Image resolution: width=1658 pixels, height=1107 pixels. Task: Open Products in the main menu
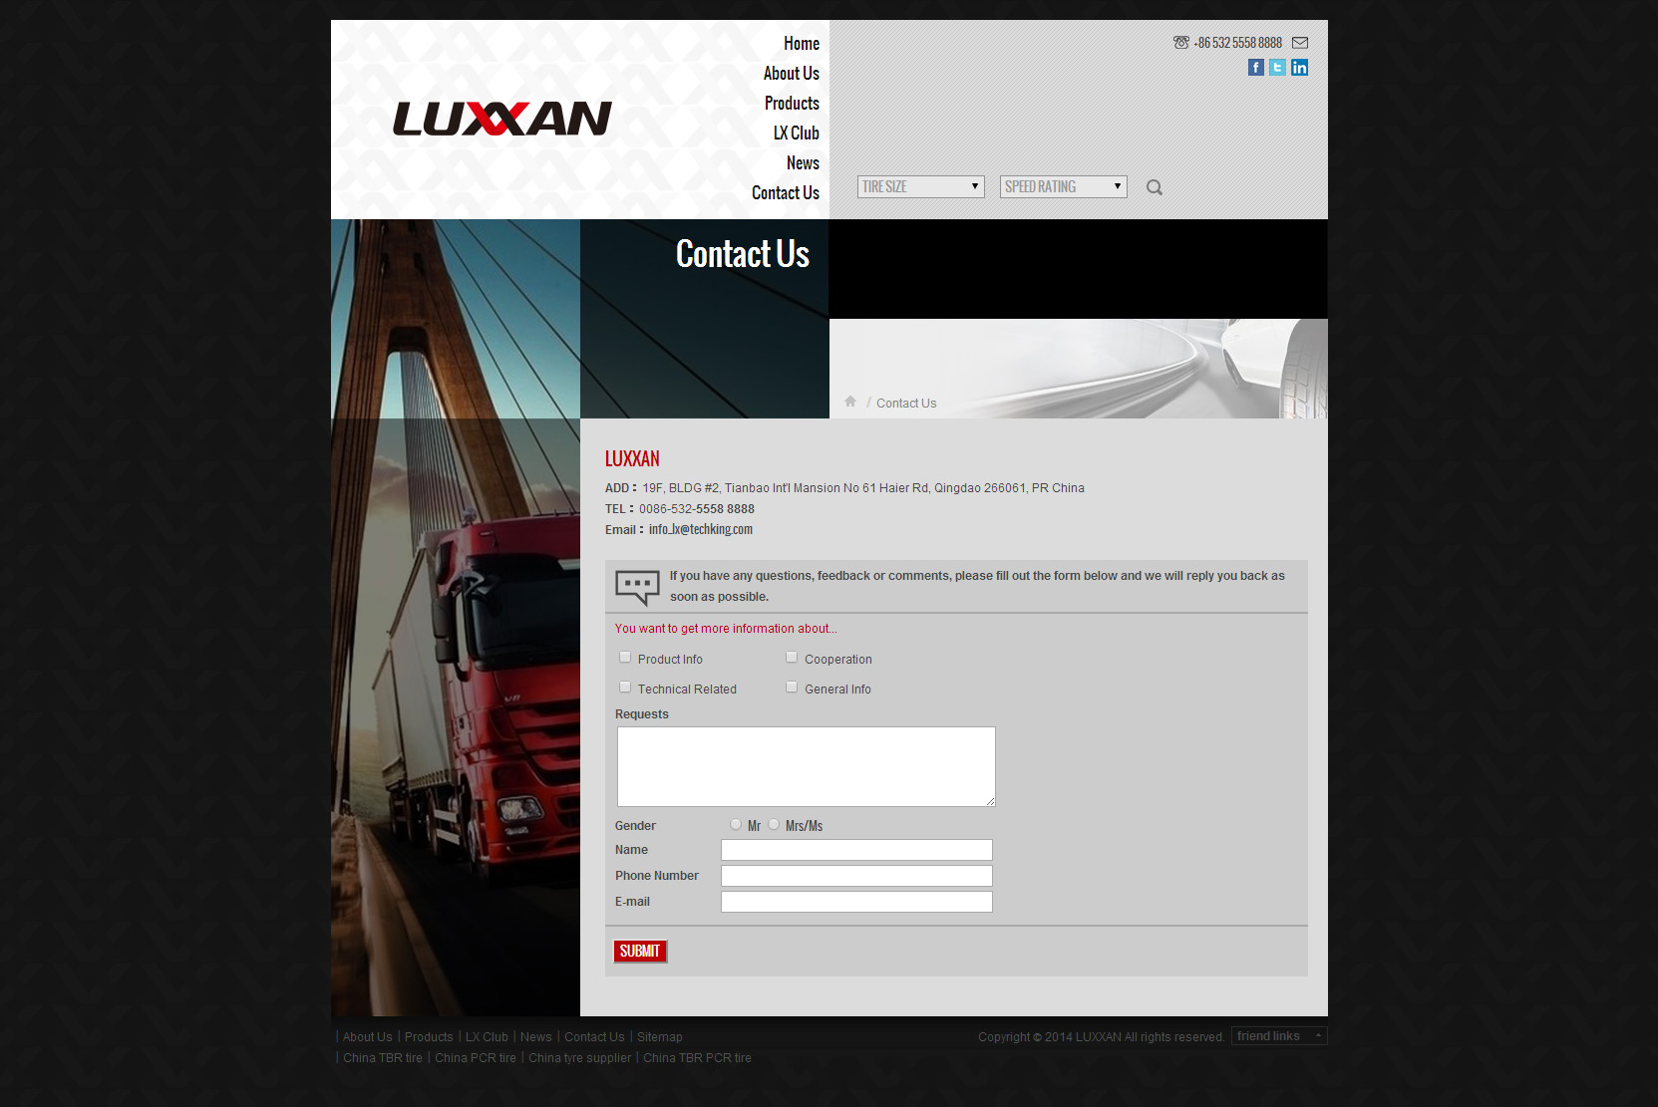click(x=792, y=104)
